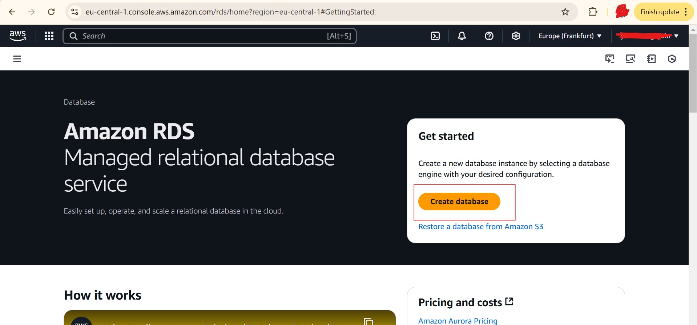The width and height of the screenshot is (697, 325).
Task: Open browser extensions puzzle icon
Action: 593,12
